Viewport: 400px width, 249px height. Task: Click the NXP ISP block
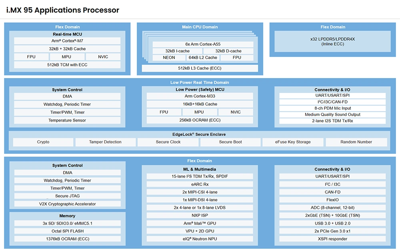(x=200, y=215)
